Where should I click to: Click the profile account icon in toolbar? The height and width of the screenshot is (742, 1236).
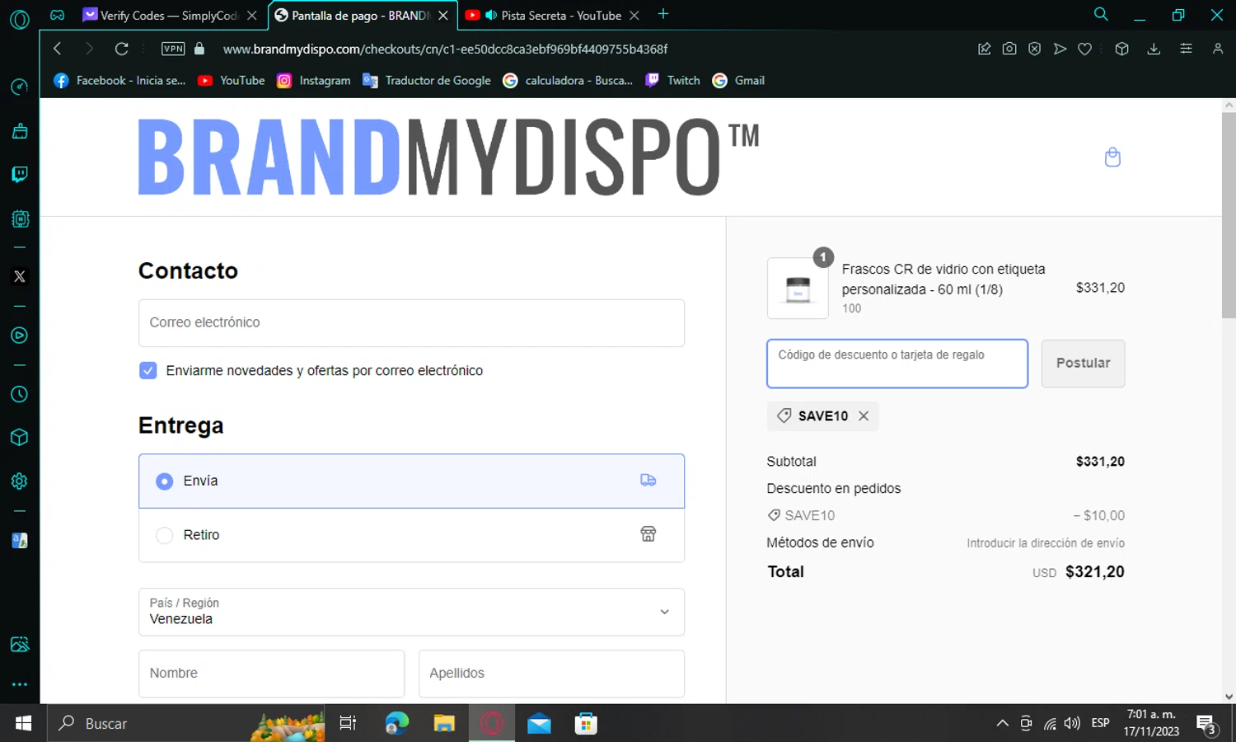[1218, 49]
